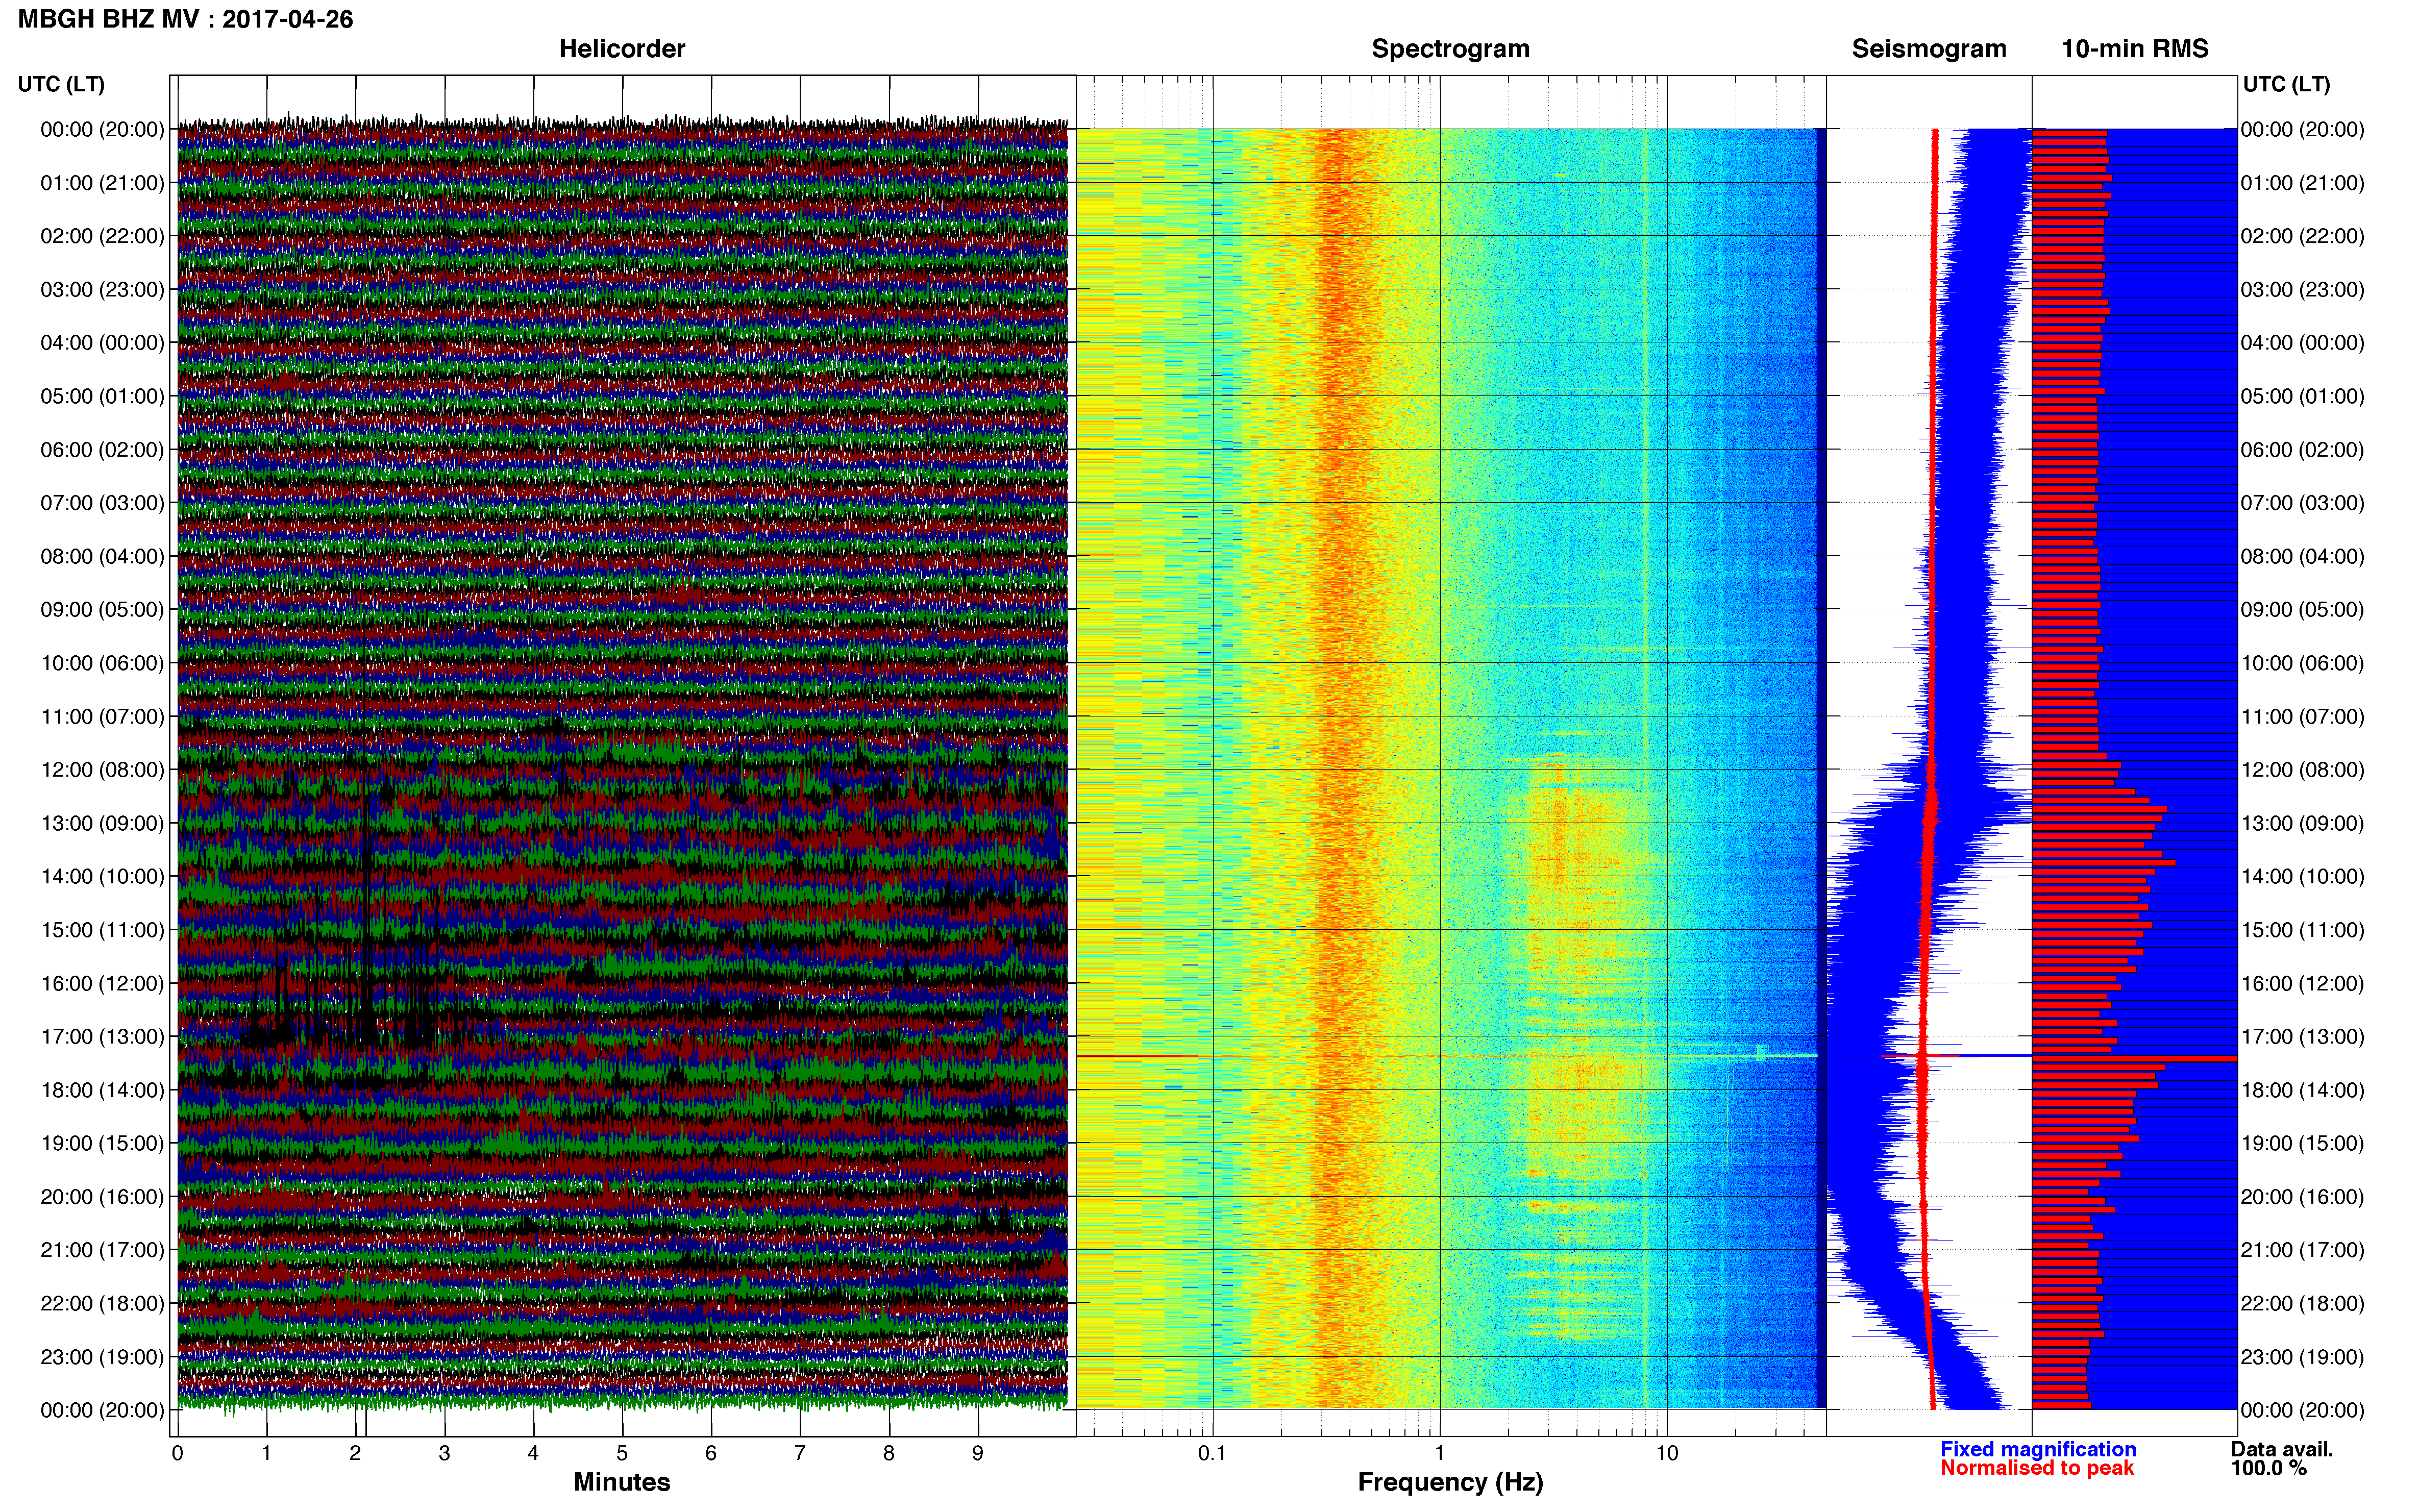Click the left '14:00 (10:00)' time label
Screen dimensions: 2419x1512
[x=102, y=877]
